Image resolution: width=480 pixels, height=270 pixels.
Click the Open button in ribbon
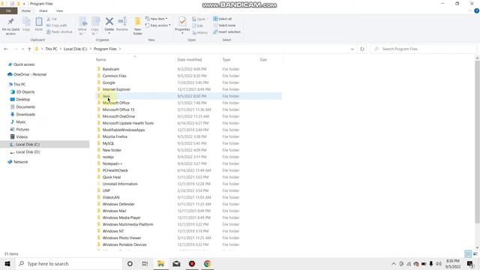point(200,19)
